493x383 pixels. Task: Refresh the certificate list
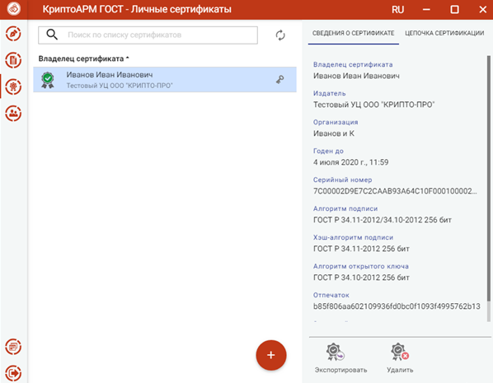tap(280, 35)
